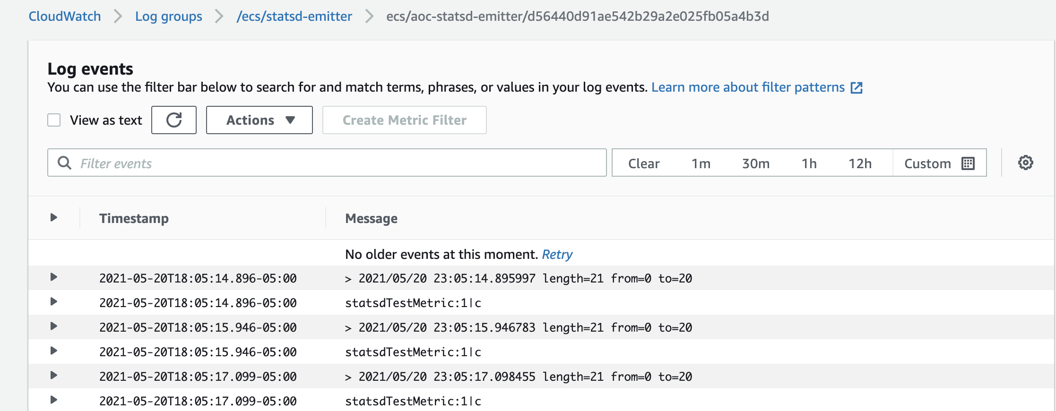The height and width of the screenshot is (411, 1056).
Task: Retry loading older events
Action: 557,255
